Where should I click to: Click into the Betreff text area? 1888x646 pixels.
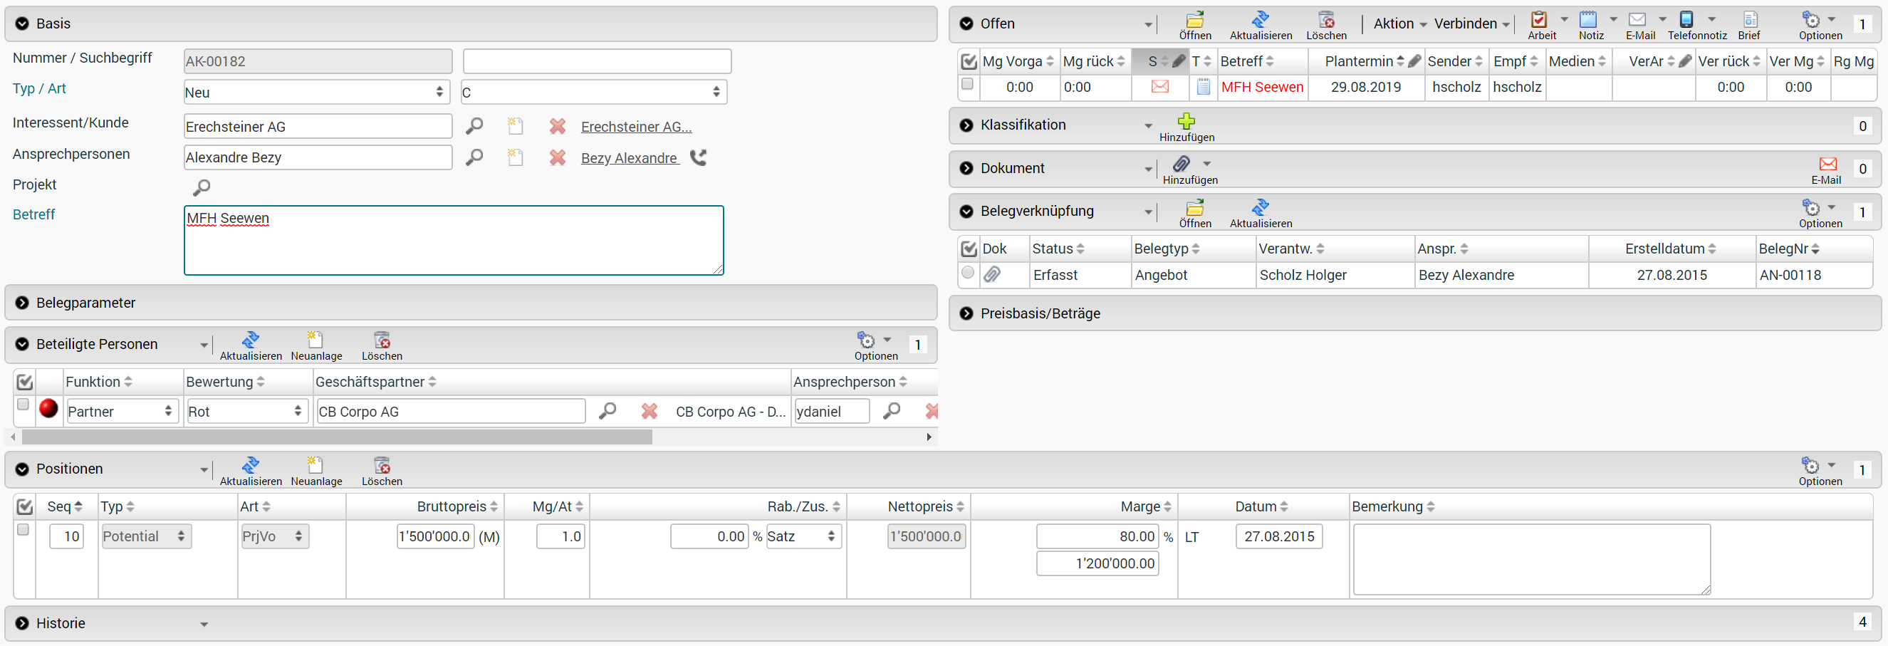[453, 241]
